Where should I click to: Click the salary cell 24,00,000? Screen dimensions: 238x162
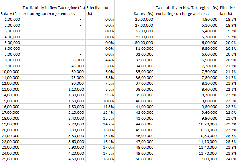[11, 153]
